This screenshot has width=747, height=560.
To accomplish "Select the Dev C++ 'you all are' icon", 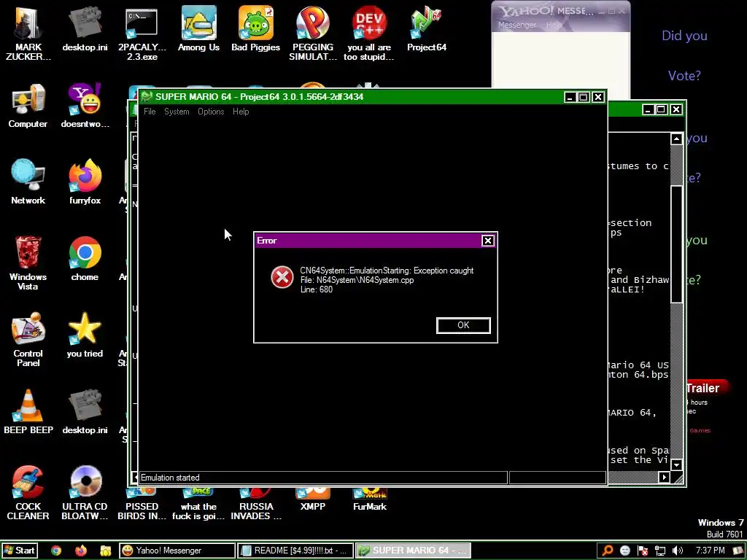I will [x=369, y=34].
